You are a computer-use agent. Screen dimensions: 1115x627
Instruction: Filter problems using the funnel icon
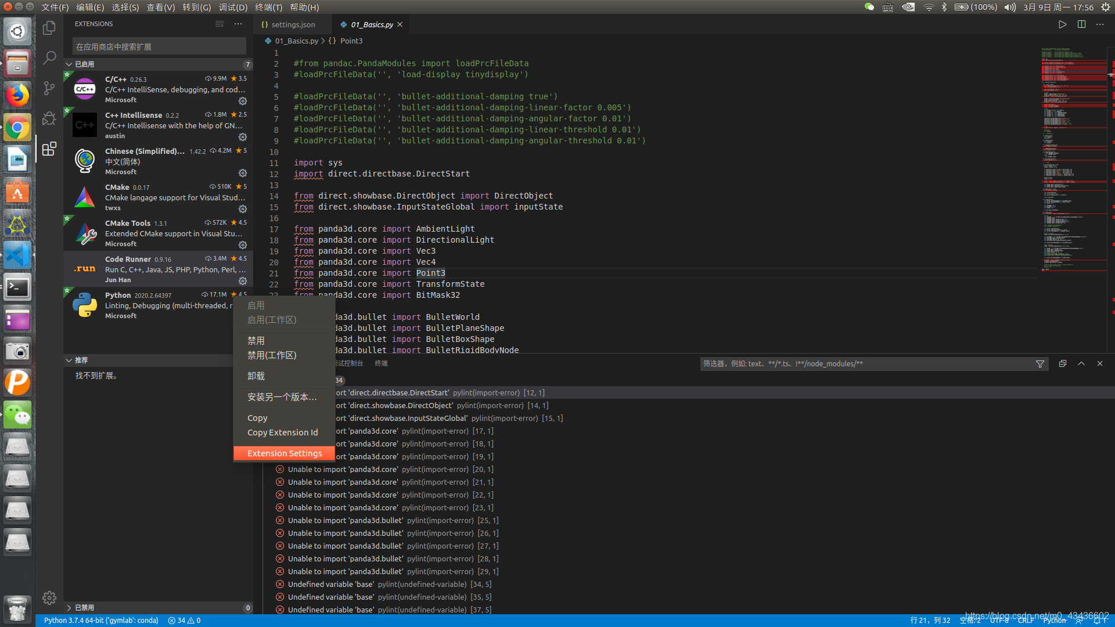[1040, 363]
